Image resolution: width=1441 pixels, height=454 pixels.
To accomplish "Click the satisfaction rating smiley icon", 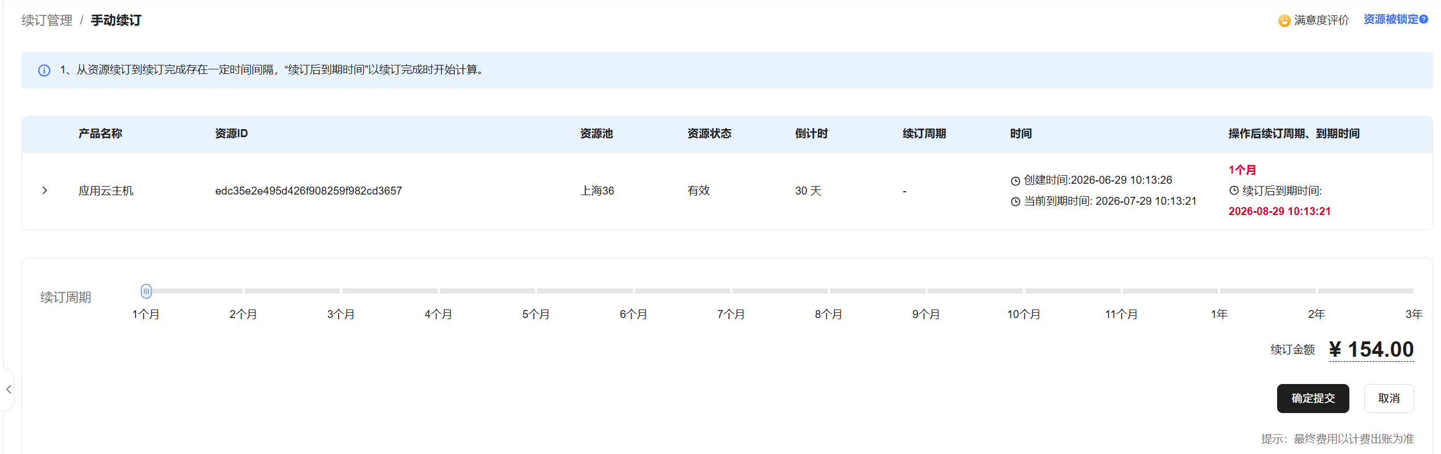I will (1284, 20).
